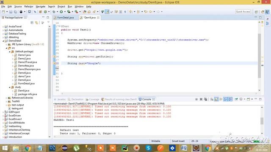Open Chrome from the Windows taskbar
The height and width of the screenshot is (152, 271).
tap(28, 148)
